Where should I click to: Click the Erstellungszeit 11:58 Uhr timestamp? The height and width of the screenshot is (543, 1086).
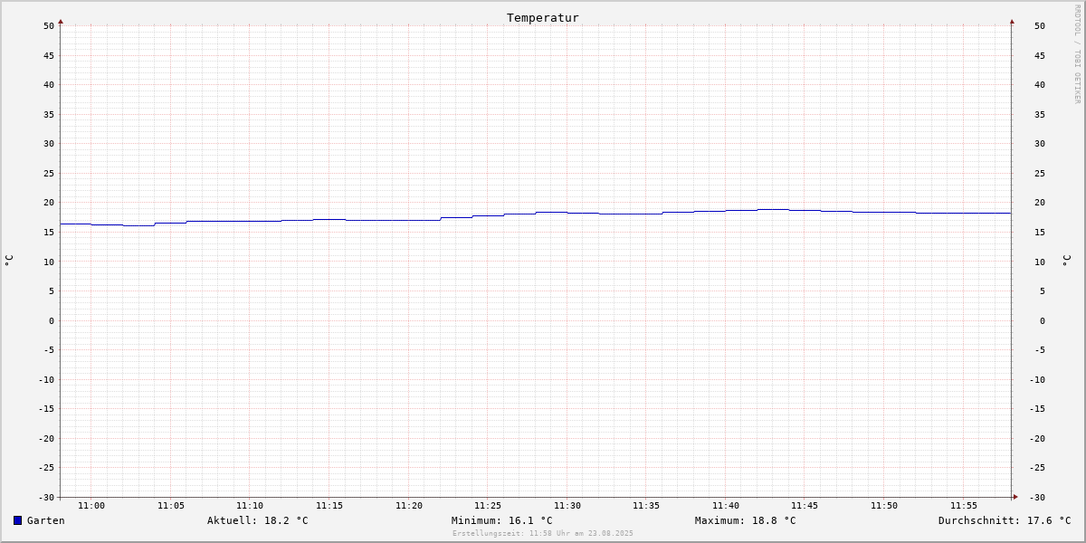(x=543, y=533)
